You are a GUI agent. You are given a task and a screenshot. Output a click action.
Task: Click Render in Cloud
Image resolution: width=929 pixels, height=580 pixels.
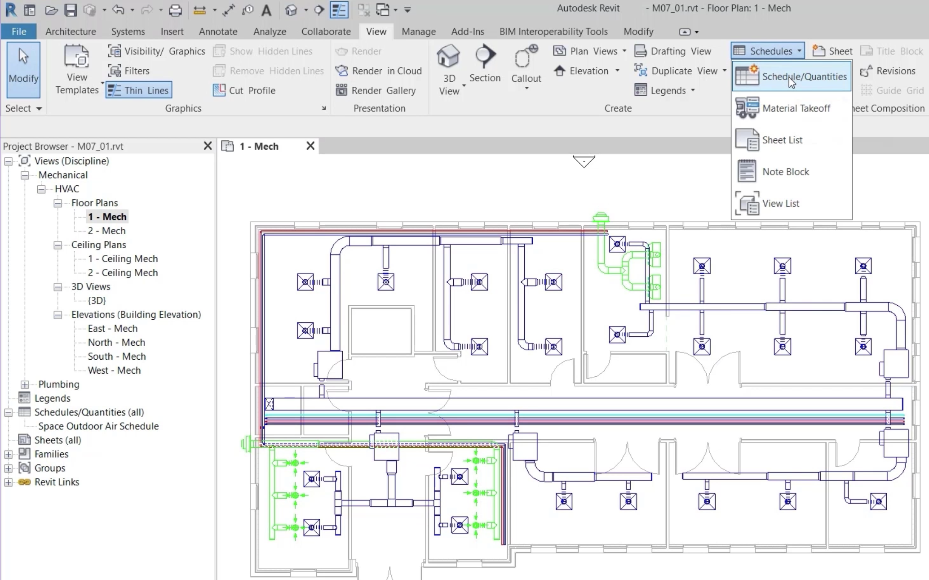point(379,71)
